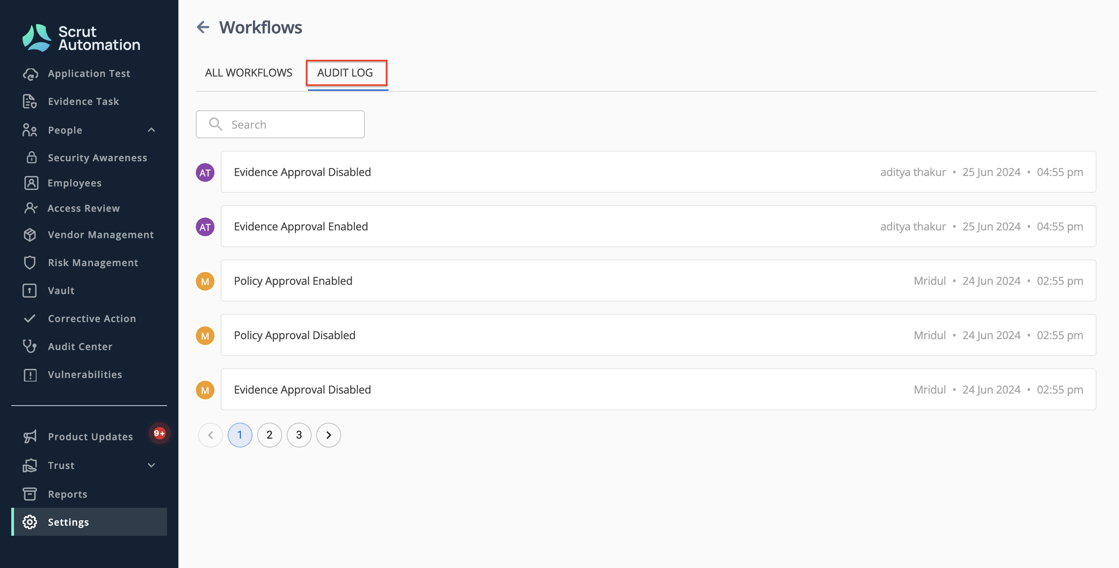Collapse the People section chevron
Viewport: 1119px width, 568px height.
pos(151,130)
